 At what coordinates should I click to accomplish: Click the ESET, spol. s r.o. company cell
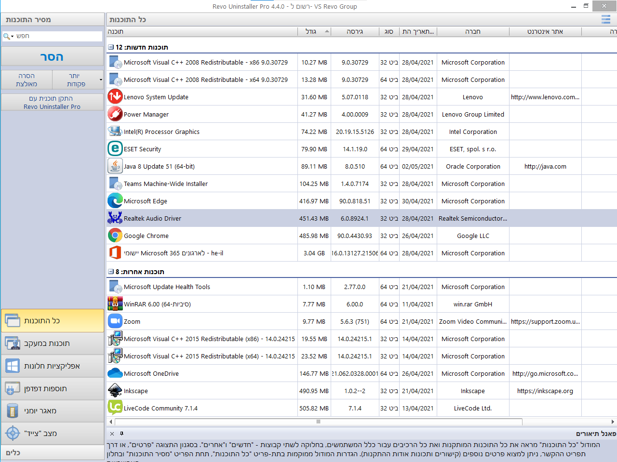(473, 149)
